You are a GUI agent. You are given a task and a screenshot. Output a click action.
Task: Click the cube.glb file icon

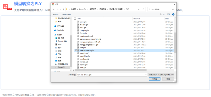(78, 22)
